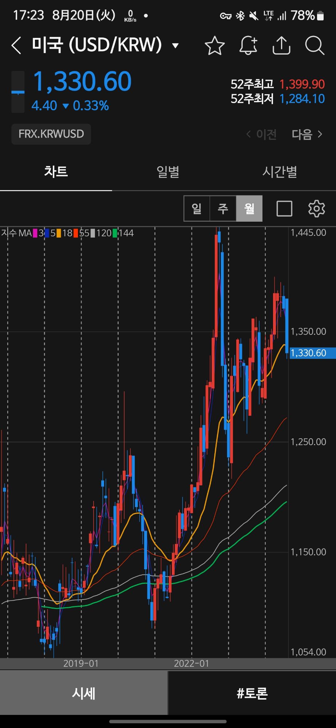Expand chart to fullscreen square icon

[x=284, y=209]
